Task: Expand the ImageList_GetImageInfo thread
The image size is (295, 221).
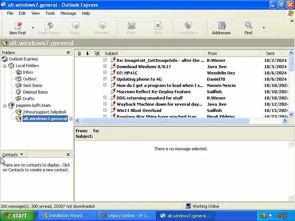Action: [105, 60]
